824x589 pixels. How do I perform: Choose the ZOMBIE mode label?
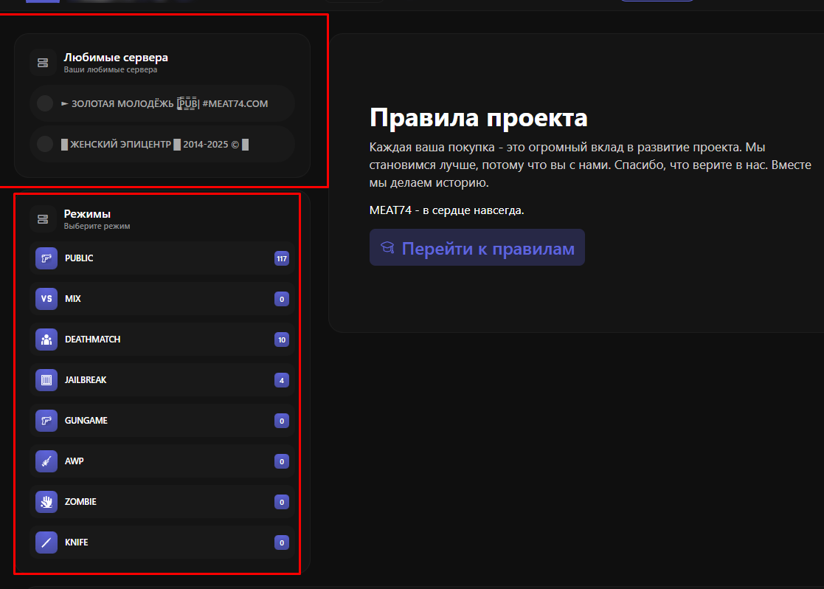coord(80,502)
